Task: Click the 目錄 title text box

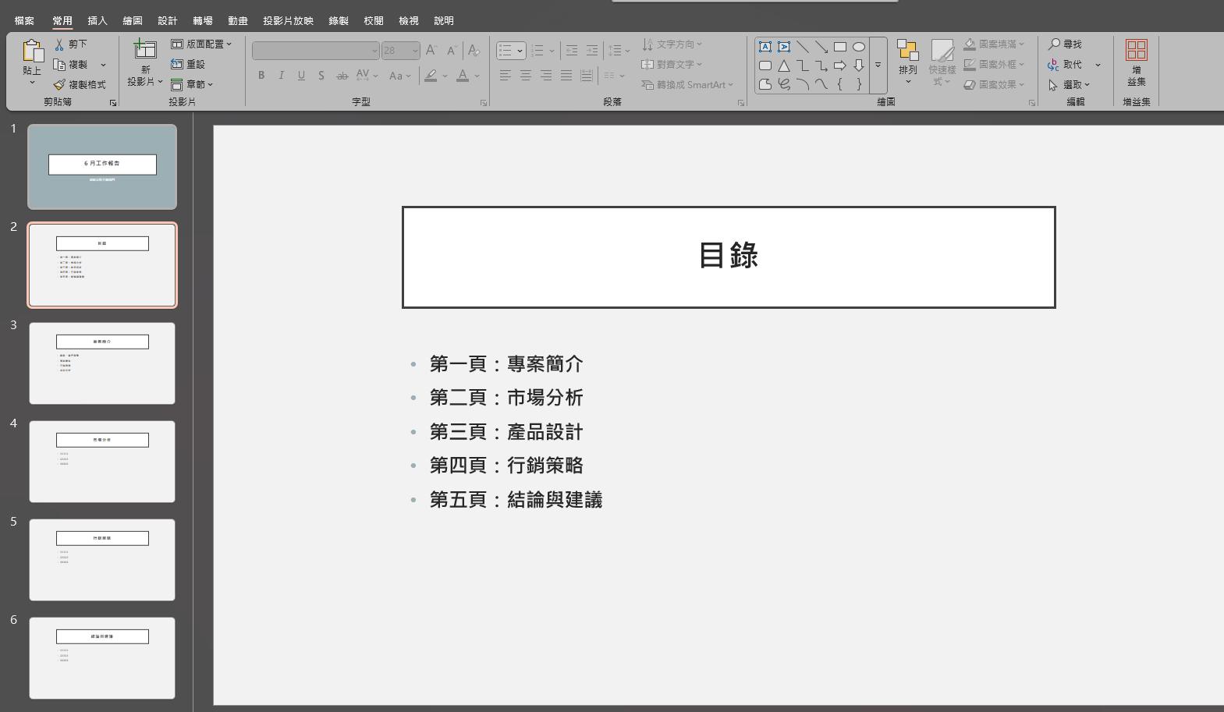Action: [x=729, y=257]
